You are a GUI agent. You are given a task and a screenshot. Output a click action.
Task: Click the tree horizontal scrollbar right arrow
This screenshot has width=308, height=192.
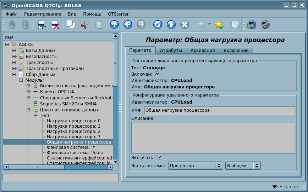click(x=110, y=167)
